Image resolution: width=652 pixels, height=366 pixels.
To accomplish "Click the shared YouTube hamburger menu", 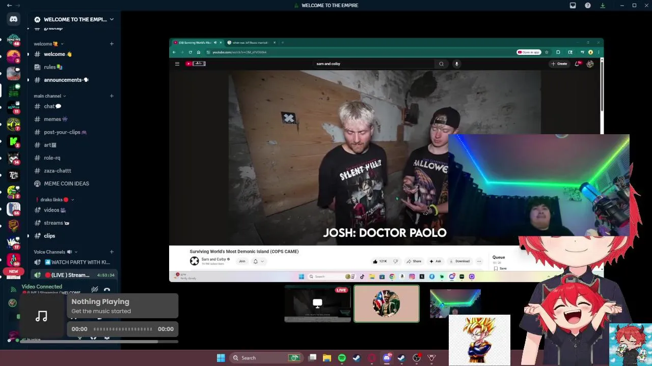I will pos(177,64).
